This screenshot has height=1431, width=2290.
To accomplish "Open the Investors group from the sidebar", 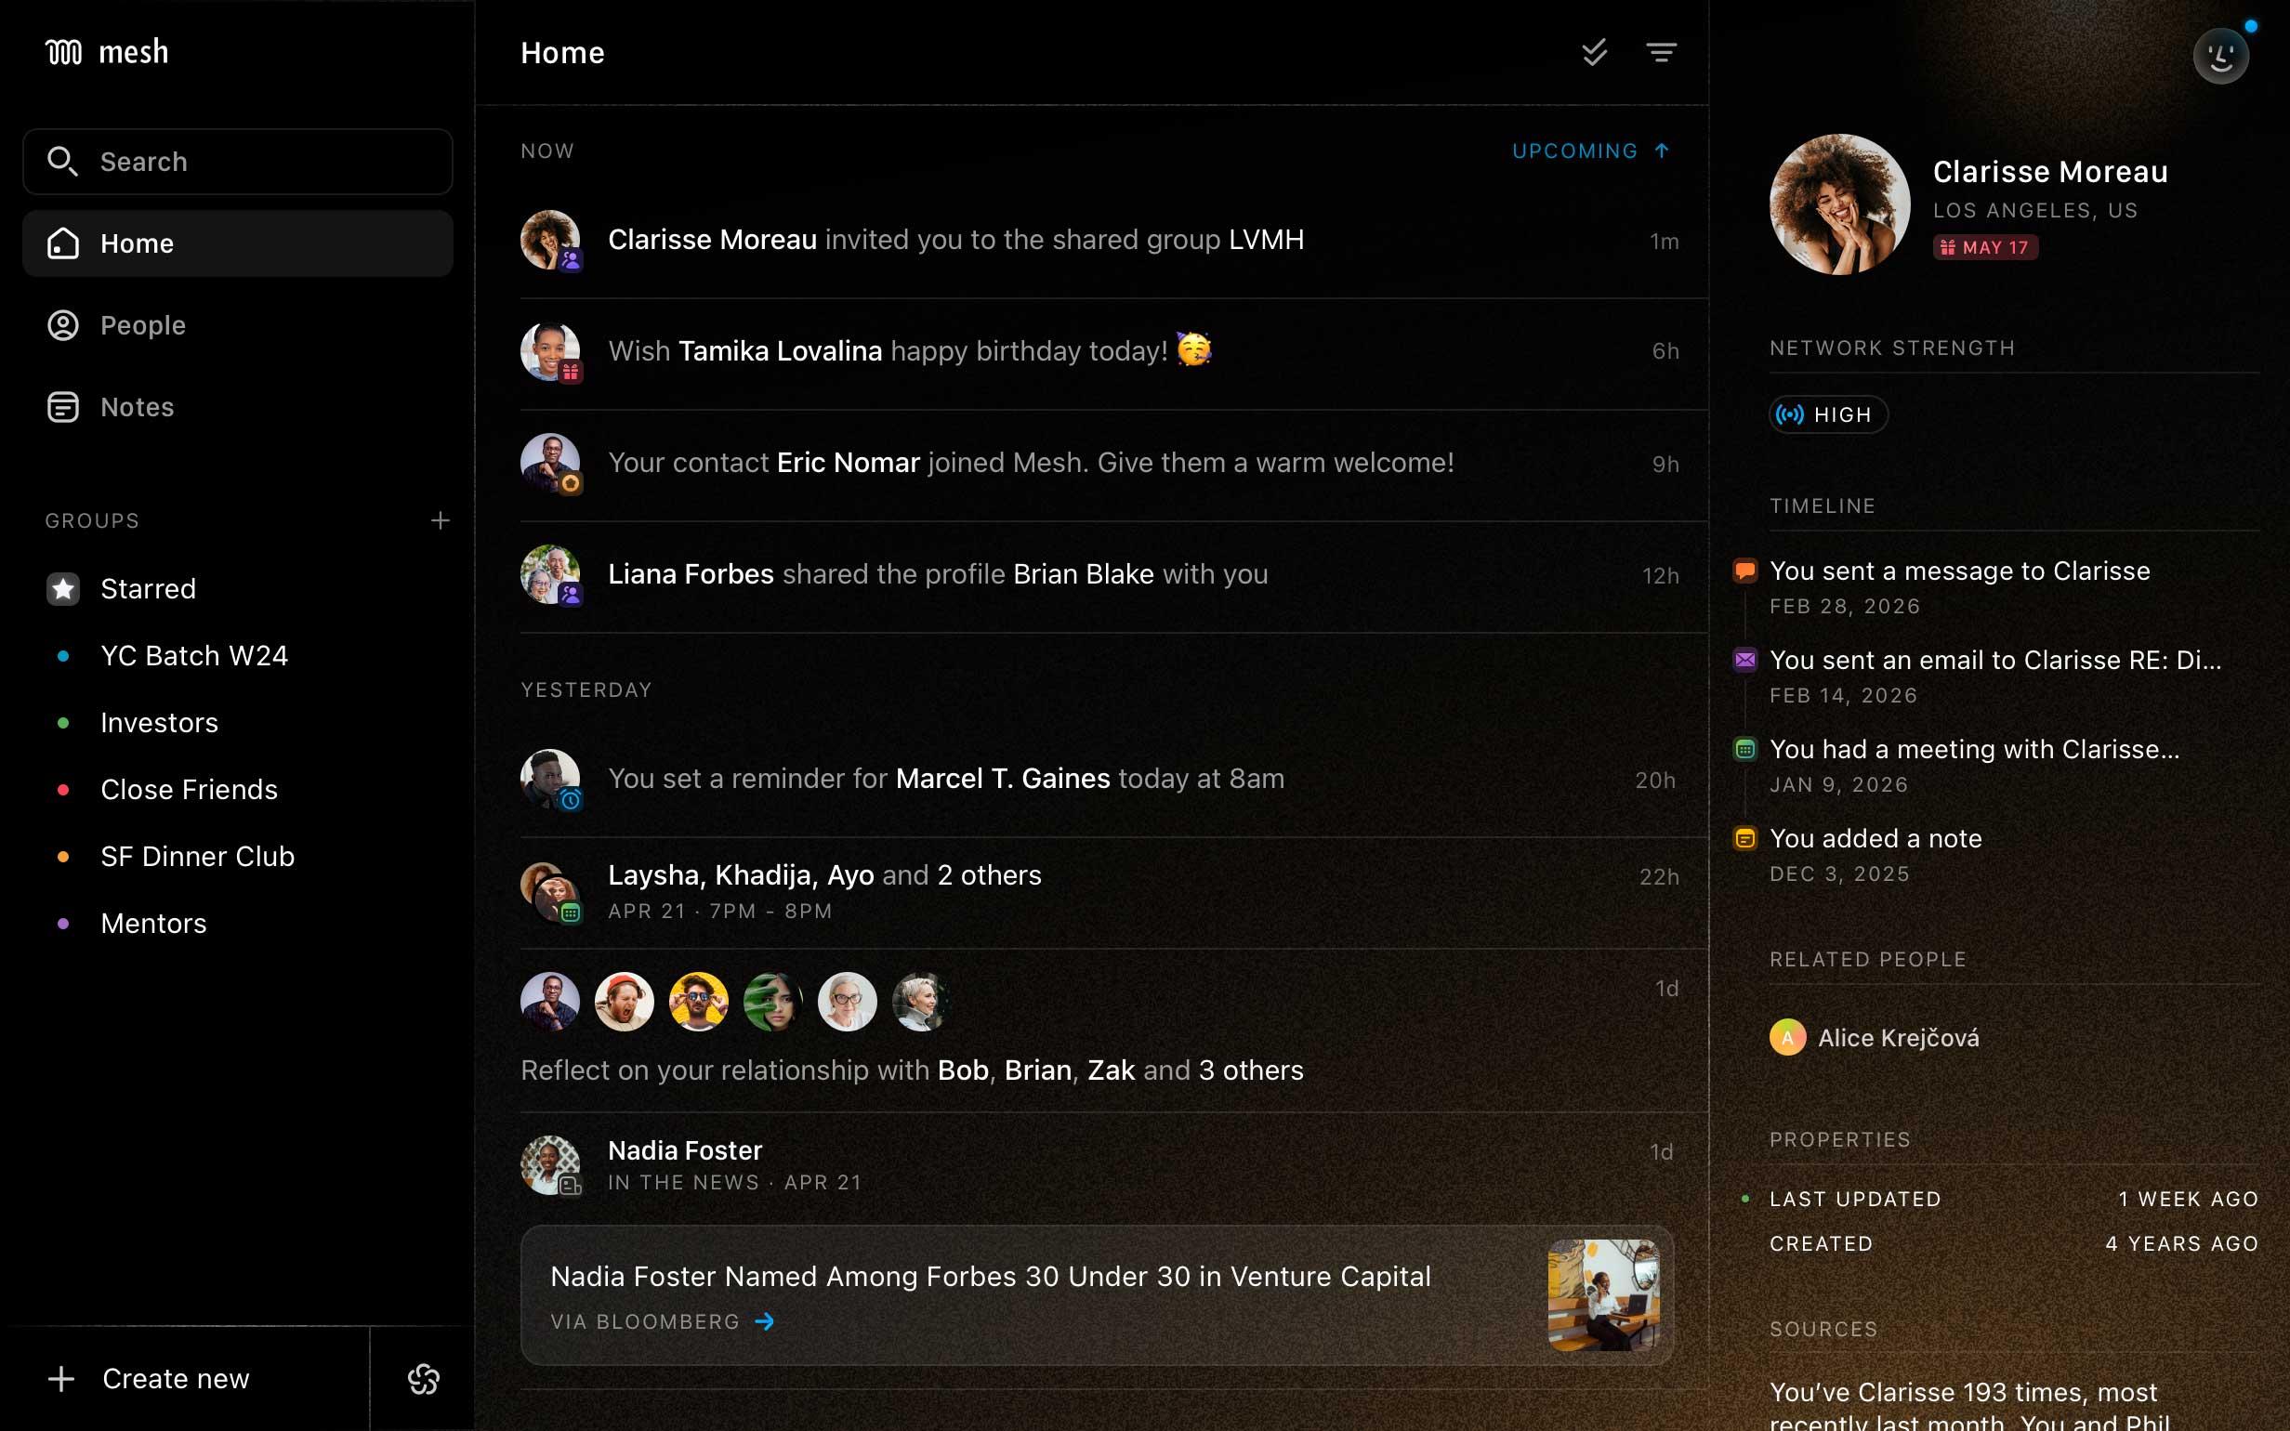I will [159, 722].
